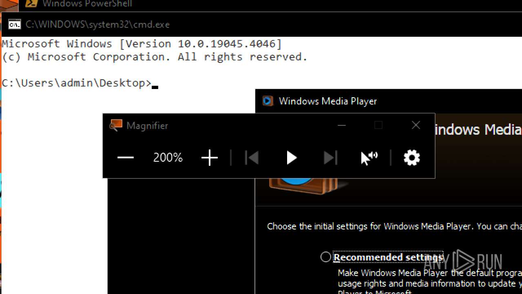Close the Magnifier window
This screenshot has height=294, width=522.
tap(416, 125)
